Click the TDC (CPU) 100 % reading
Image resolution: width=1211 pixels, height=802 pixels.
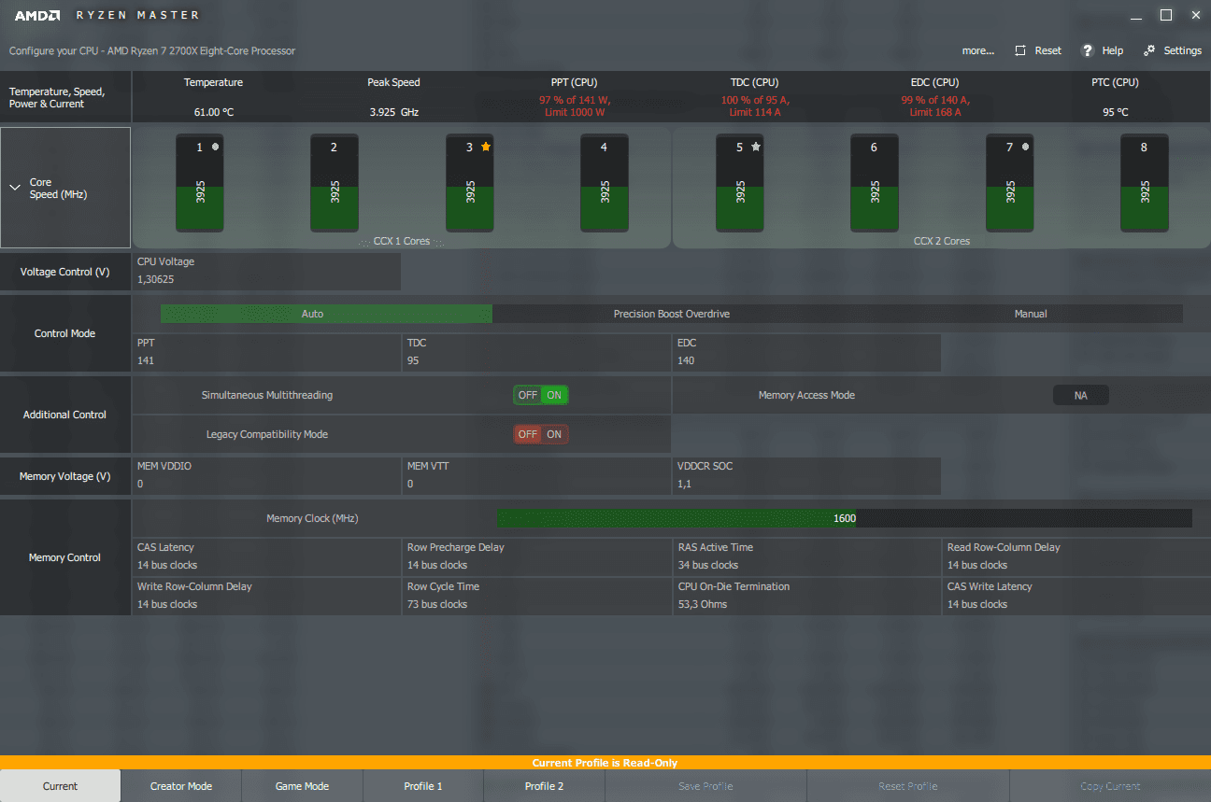pos(754,106)
